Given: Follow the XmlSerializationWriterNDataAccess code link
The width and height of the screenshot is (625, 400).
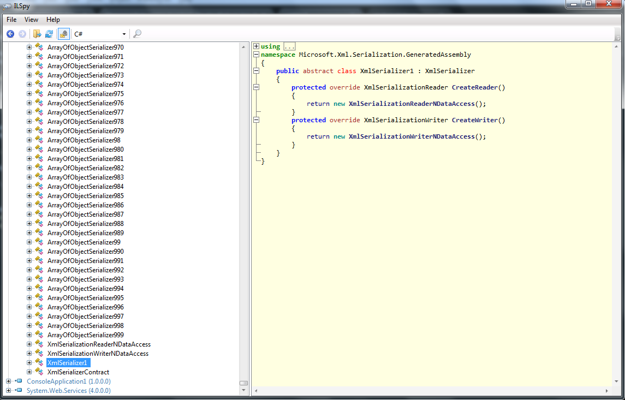Looking at the screenshot, I should (412, 136).
